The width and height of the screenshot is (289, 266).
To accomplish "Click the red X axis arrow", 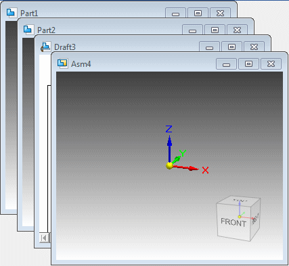I will (185, 167).
